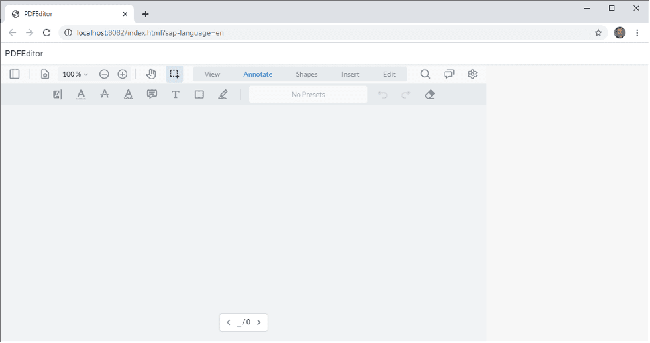Toggle the comments panel
650x343 pixels.
click(x=449, y=74)
